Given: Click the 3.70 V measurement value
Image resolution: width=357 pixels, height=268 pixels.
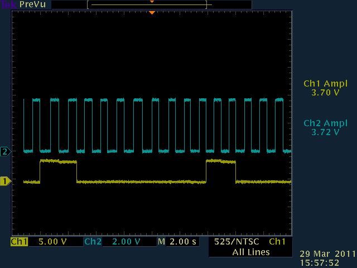Looking at the screenshot, I should coord(325,93).
